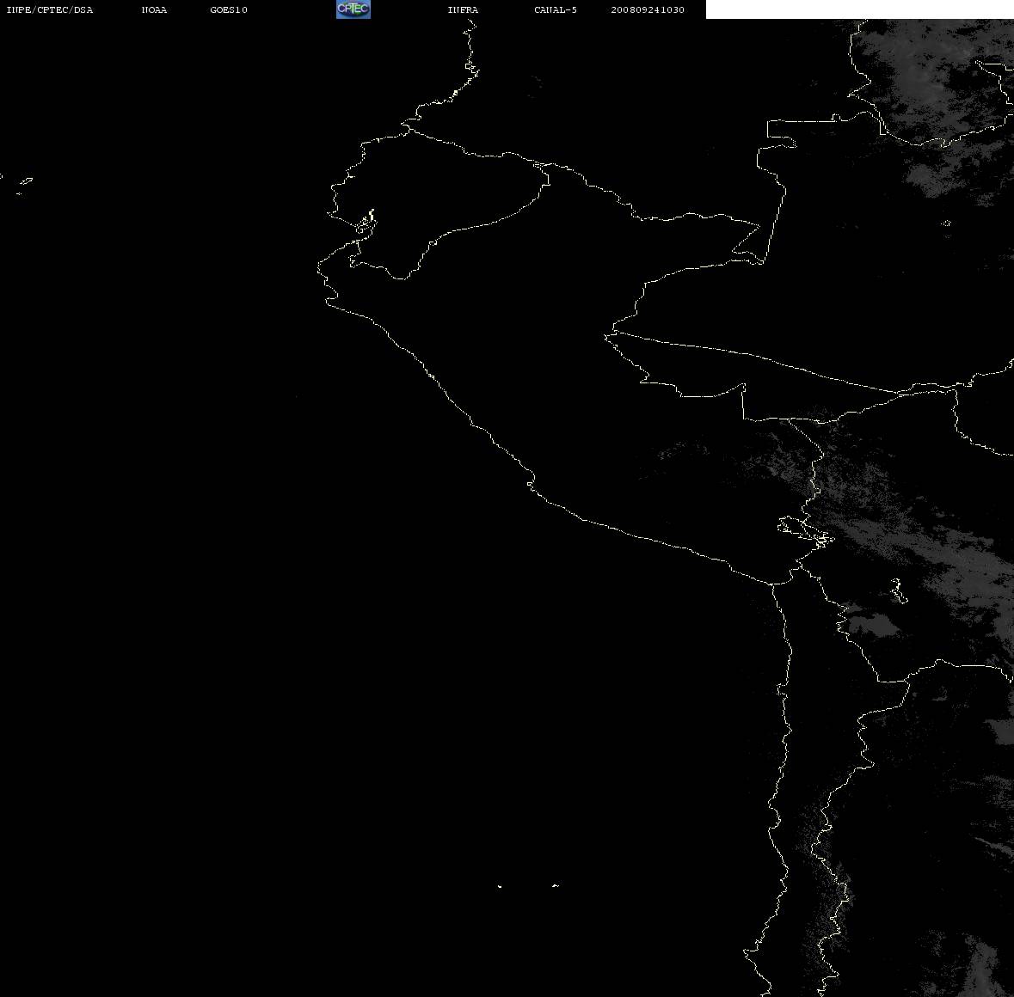Select the two small islands off Chile
1014x997 pixels.
pyautogui.click(x=527, y=886)
